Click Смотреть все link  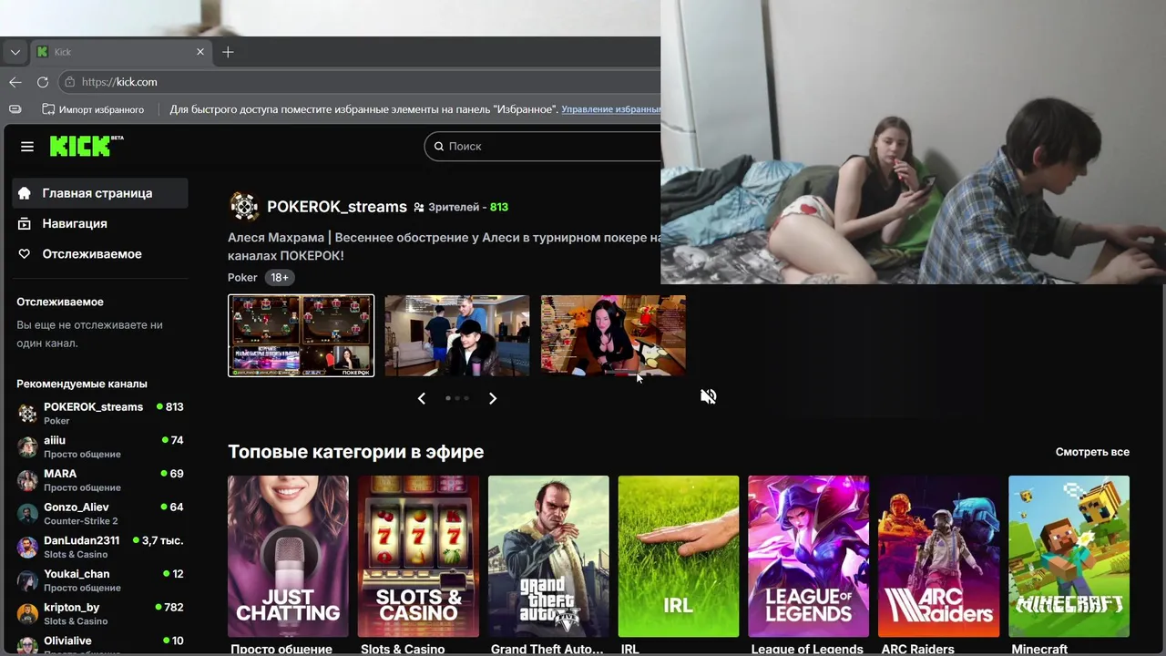pos(1092,452)
